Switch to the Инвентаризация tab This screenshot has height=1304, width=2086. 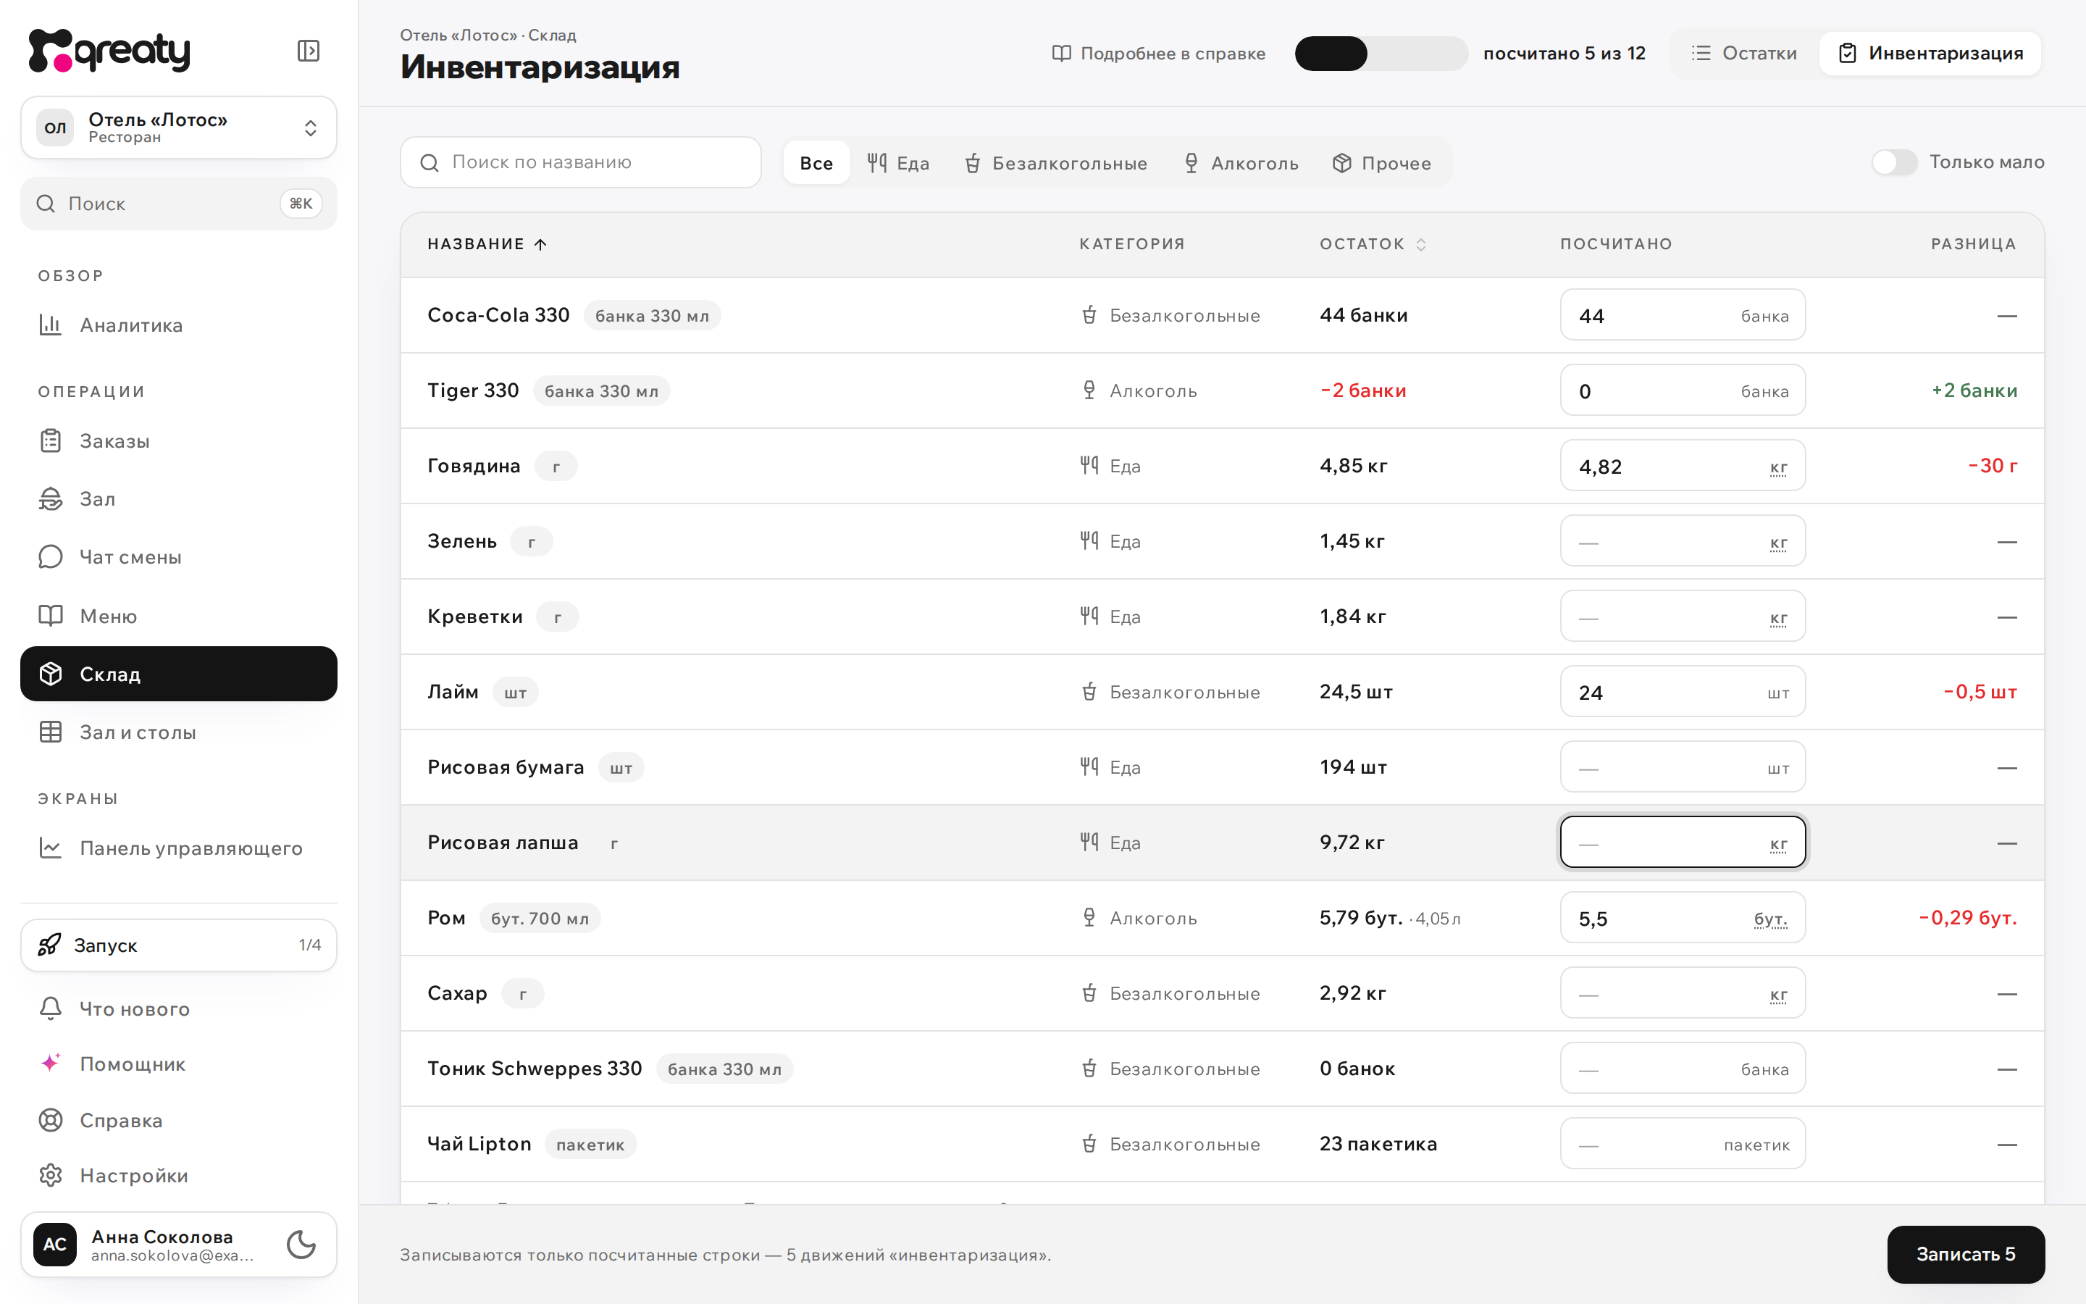[1930, 54]
